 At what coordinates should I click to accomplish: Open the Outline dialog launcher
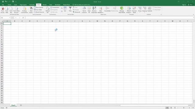[161, 15]
